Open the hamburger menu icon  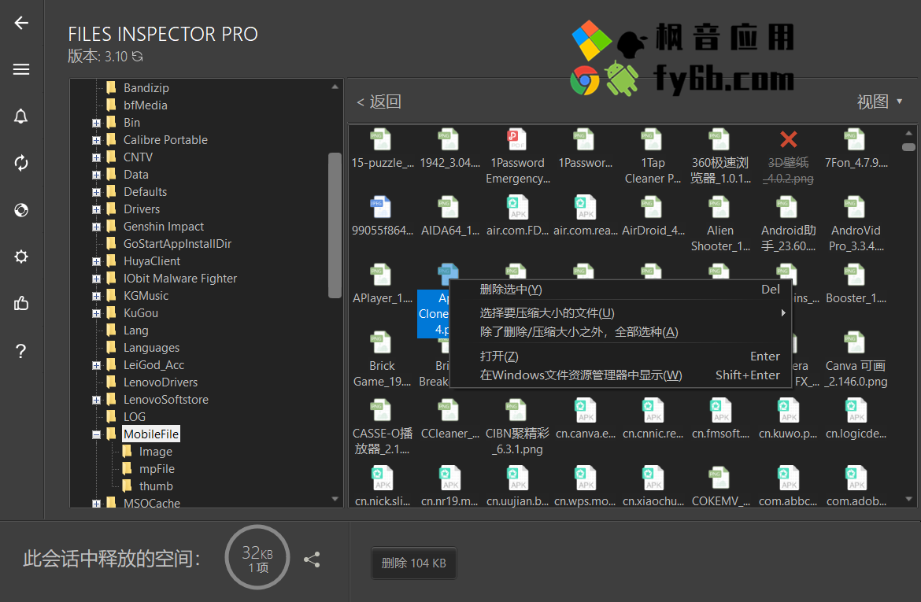[x=21, y=69]
